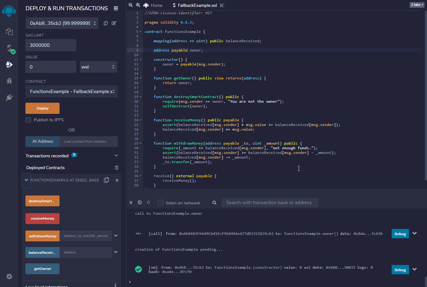Call the destroySmartContract function button
427x287 pixels.
tap(42, 201)
